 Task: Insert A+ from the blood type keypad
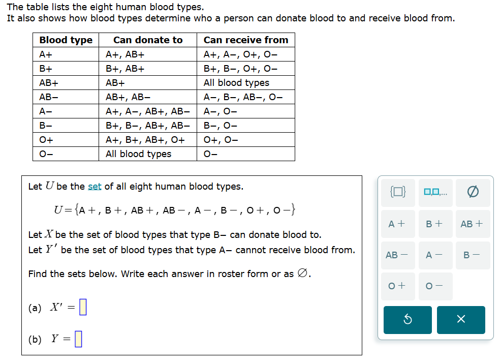(x=398, y=224)
